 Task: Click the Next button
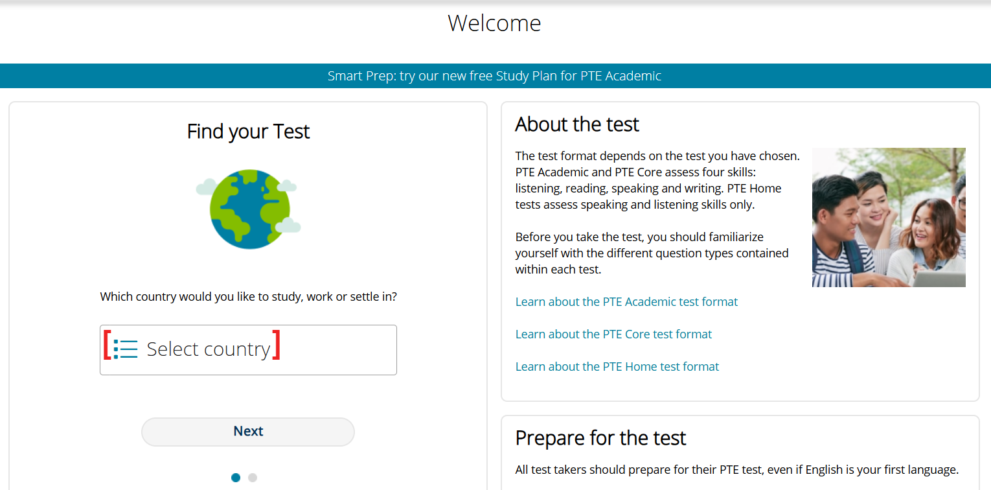coord(248,432)
